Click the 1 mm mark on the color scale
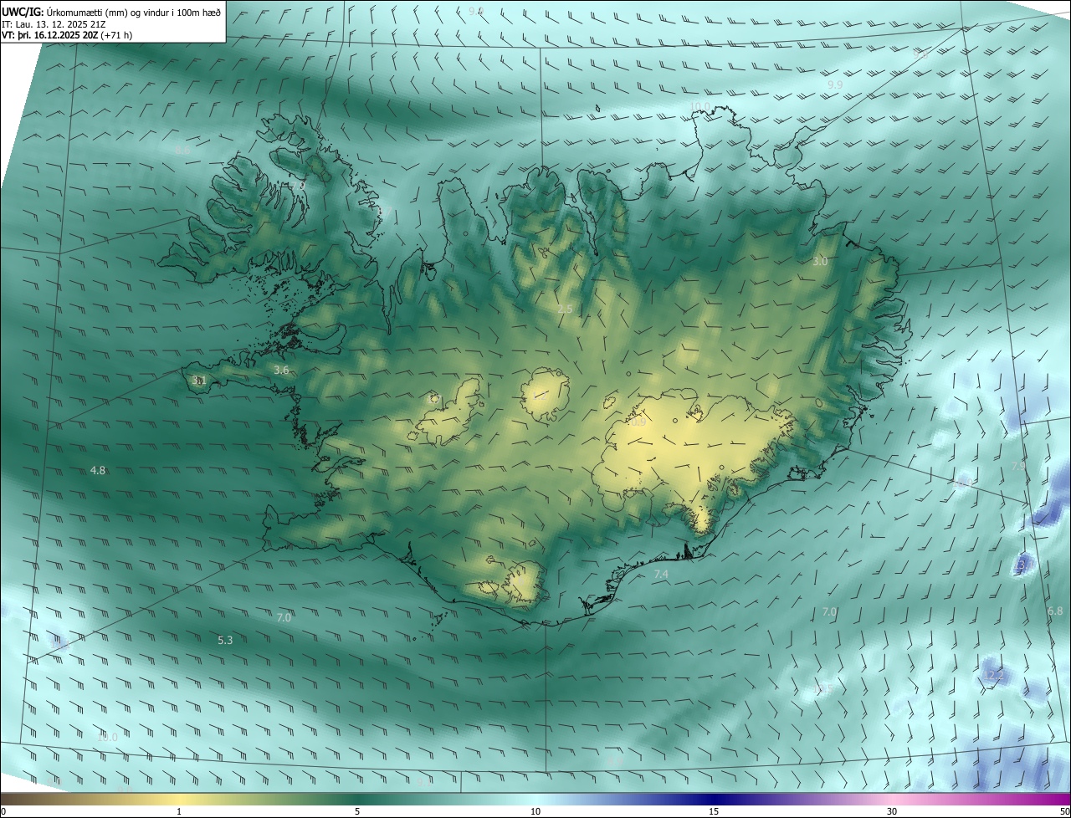Image resolution: width=1071 pixels, height=818 pixels. tap(179, 811)
